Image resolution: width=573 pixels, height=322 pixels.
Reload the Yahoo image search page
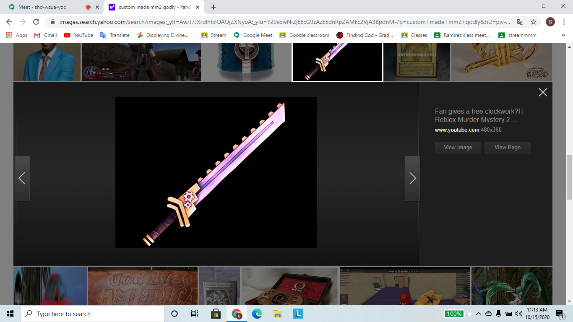[36, 22]
